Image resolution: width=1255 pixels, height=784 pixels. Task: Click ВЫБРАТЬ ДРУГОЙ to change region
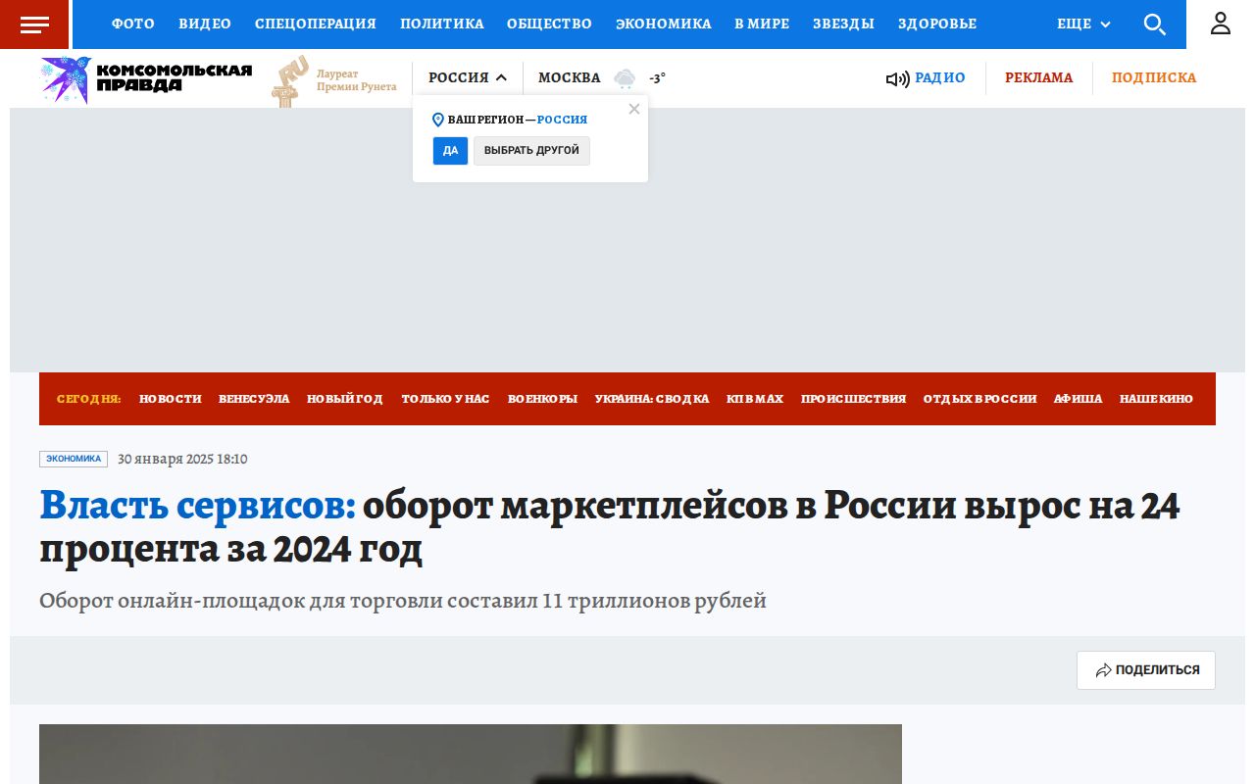coord(531,151)
